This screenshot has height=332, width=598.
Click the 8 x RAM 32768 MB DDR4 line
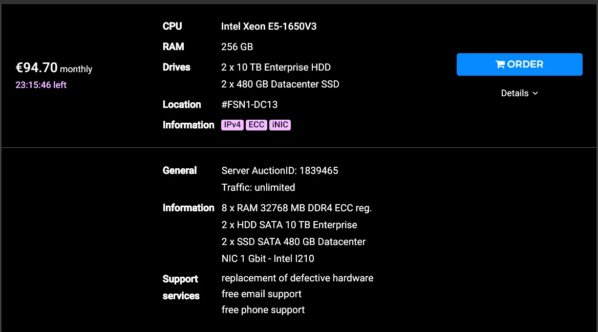(296, 208)
